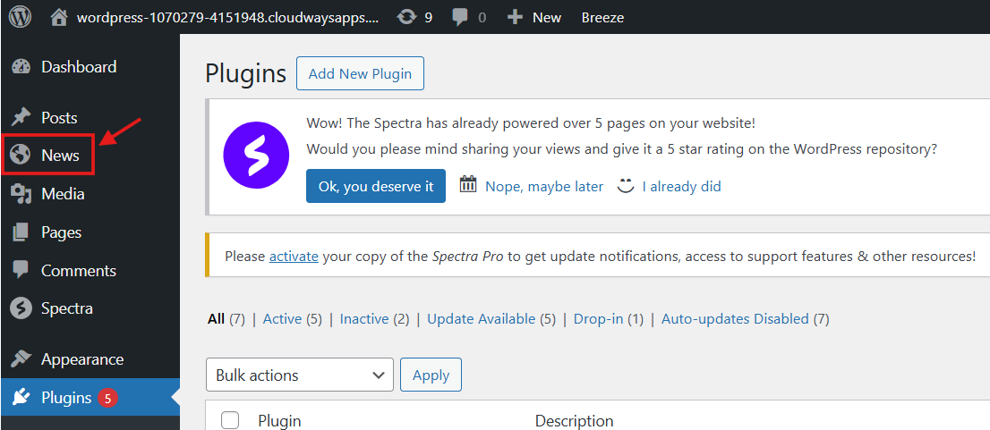Click the Ok, you deserve it button
The width and height of the screenshot is (990, 430).
pyautogui.click(x=376, y=186)
